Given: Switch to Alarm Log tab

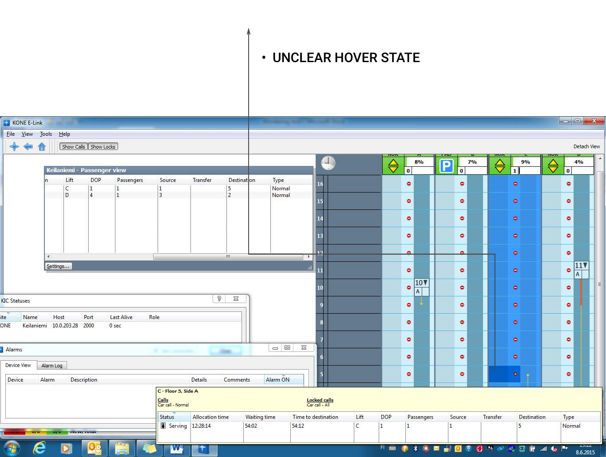Looking at the screenshot, I should pyautogui.click(x=52, y=366).
